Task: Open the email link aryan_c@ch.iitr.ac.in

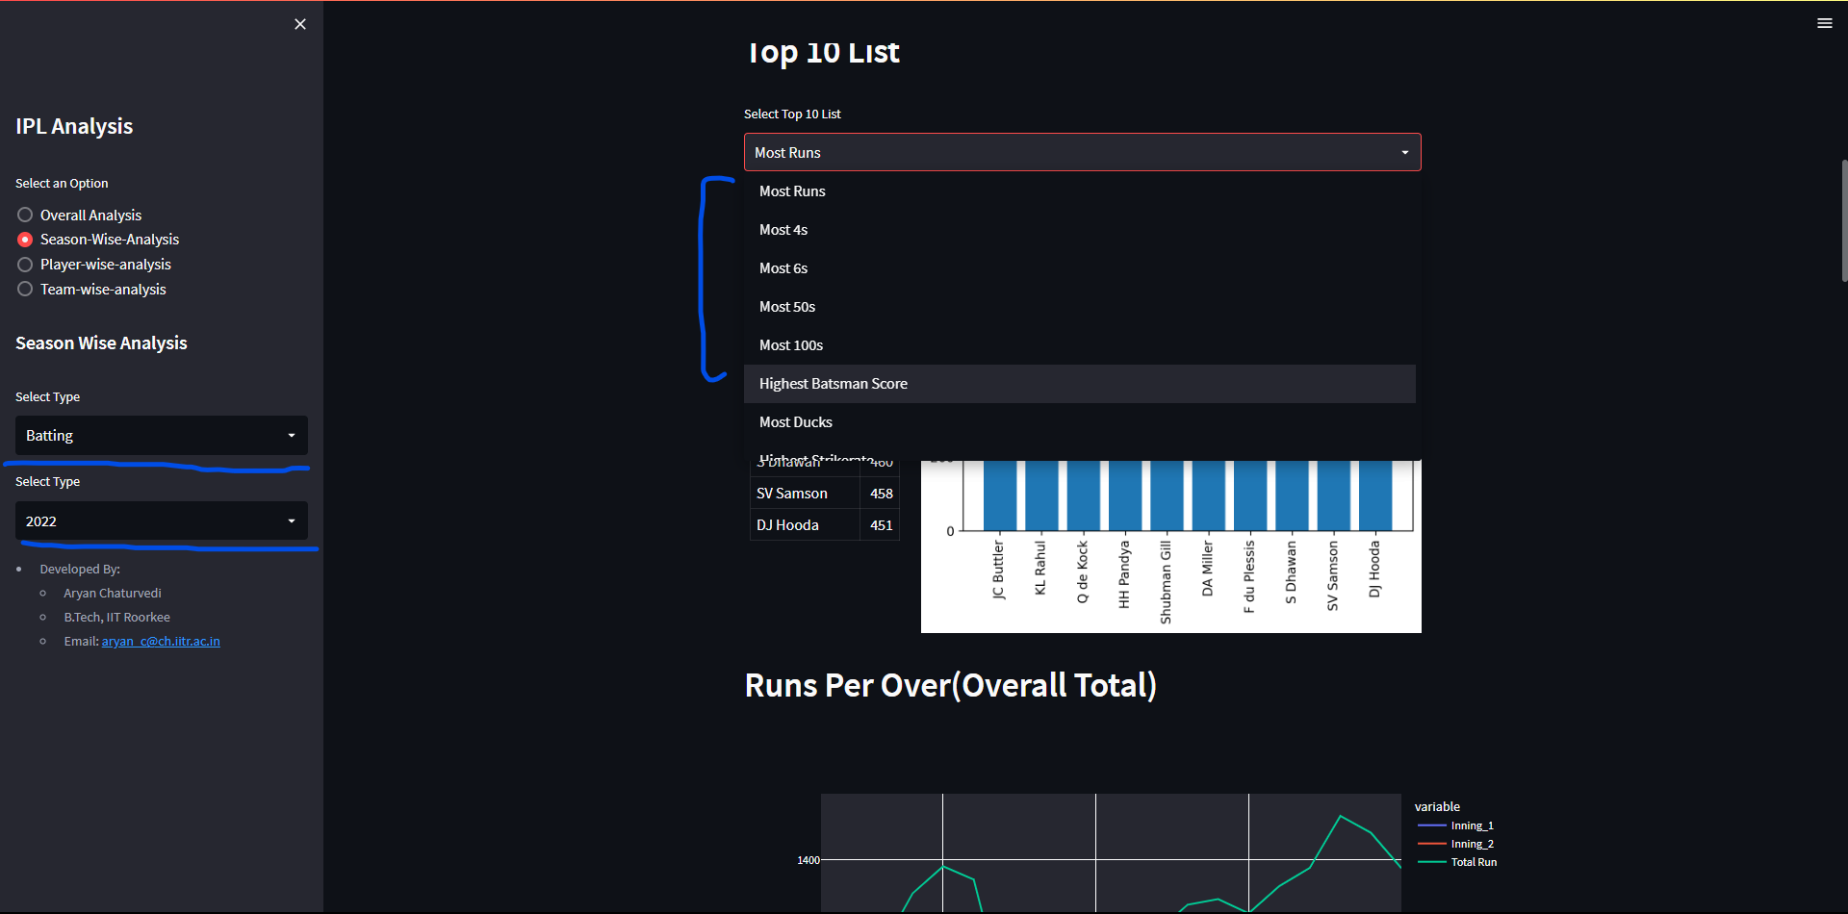Action: [x=161, y=641]
